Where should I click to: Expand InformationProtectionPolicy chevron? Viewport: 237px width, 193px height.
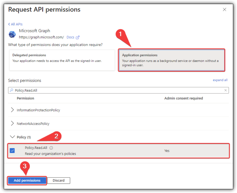coord(12,110)
